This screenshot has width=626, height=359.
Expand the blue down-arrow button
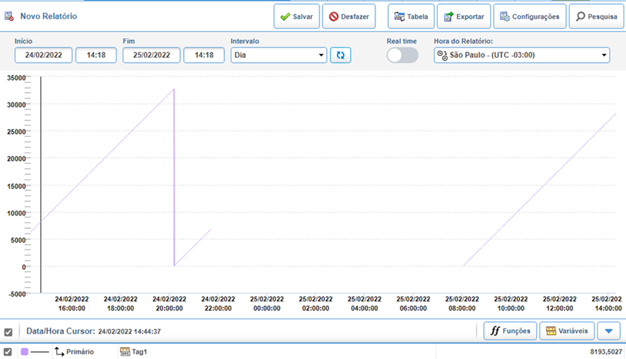(609, 331)
